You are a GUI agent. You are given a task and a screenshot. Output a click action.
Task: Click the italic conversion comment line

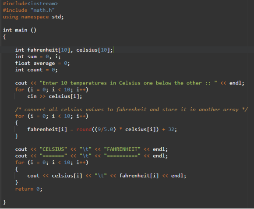coord(131,110)
